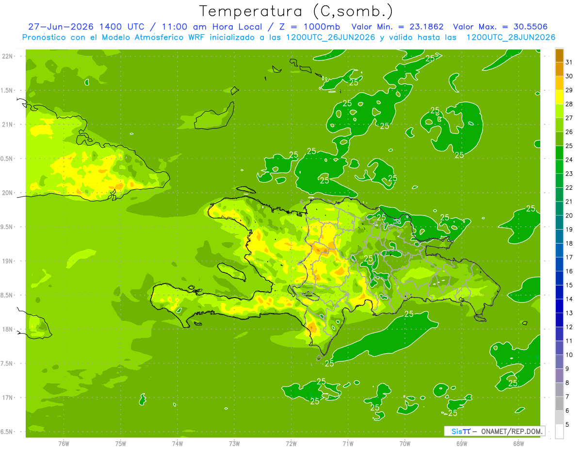This screenshot has width=582, height=450.
Task: Click the '1200UTC_26JUN2026' initialization time
Action: 331,37
